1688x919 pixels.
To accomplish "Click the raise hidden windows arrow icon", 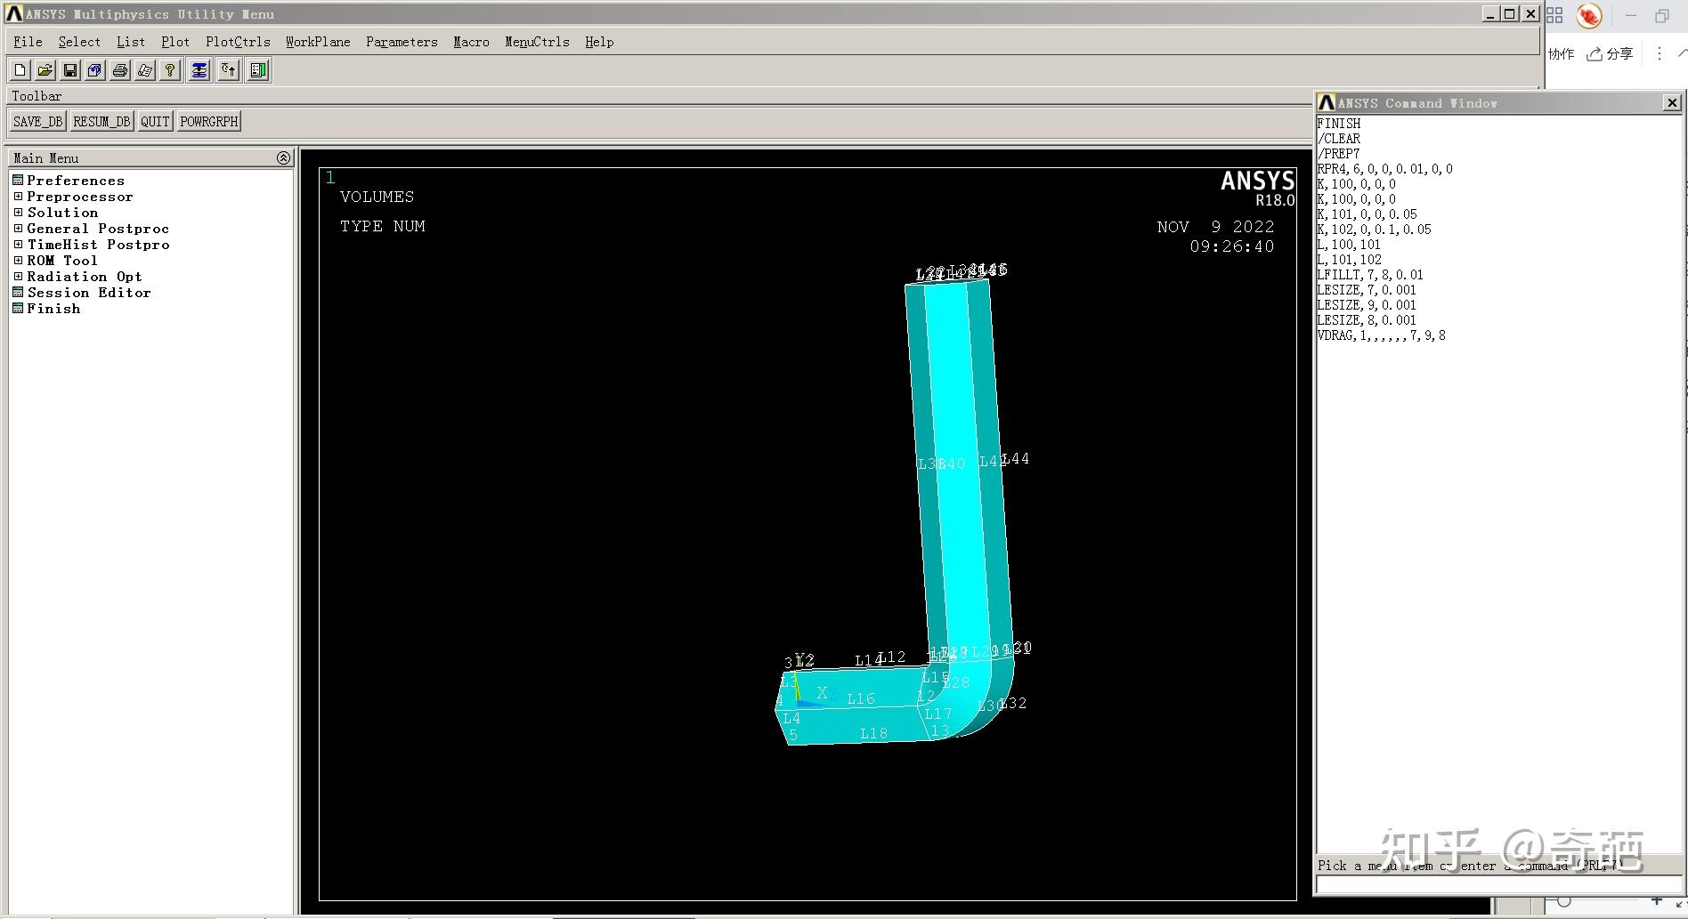I will coord(228,70).
